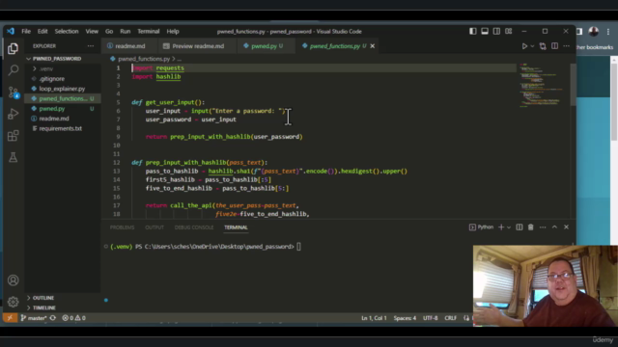The image size is (618, 347).
Task: Open the Terminal menu
Action: [149, 31]
